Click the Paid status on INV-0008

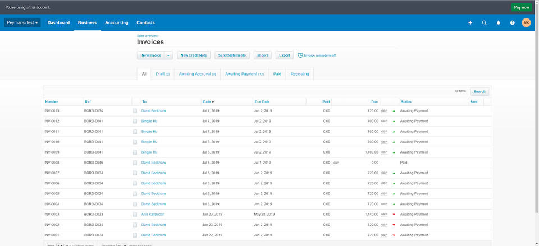coord(404,163)
